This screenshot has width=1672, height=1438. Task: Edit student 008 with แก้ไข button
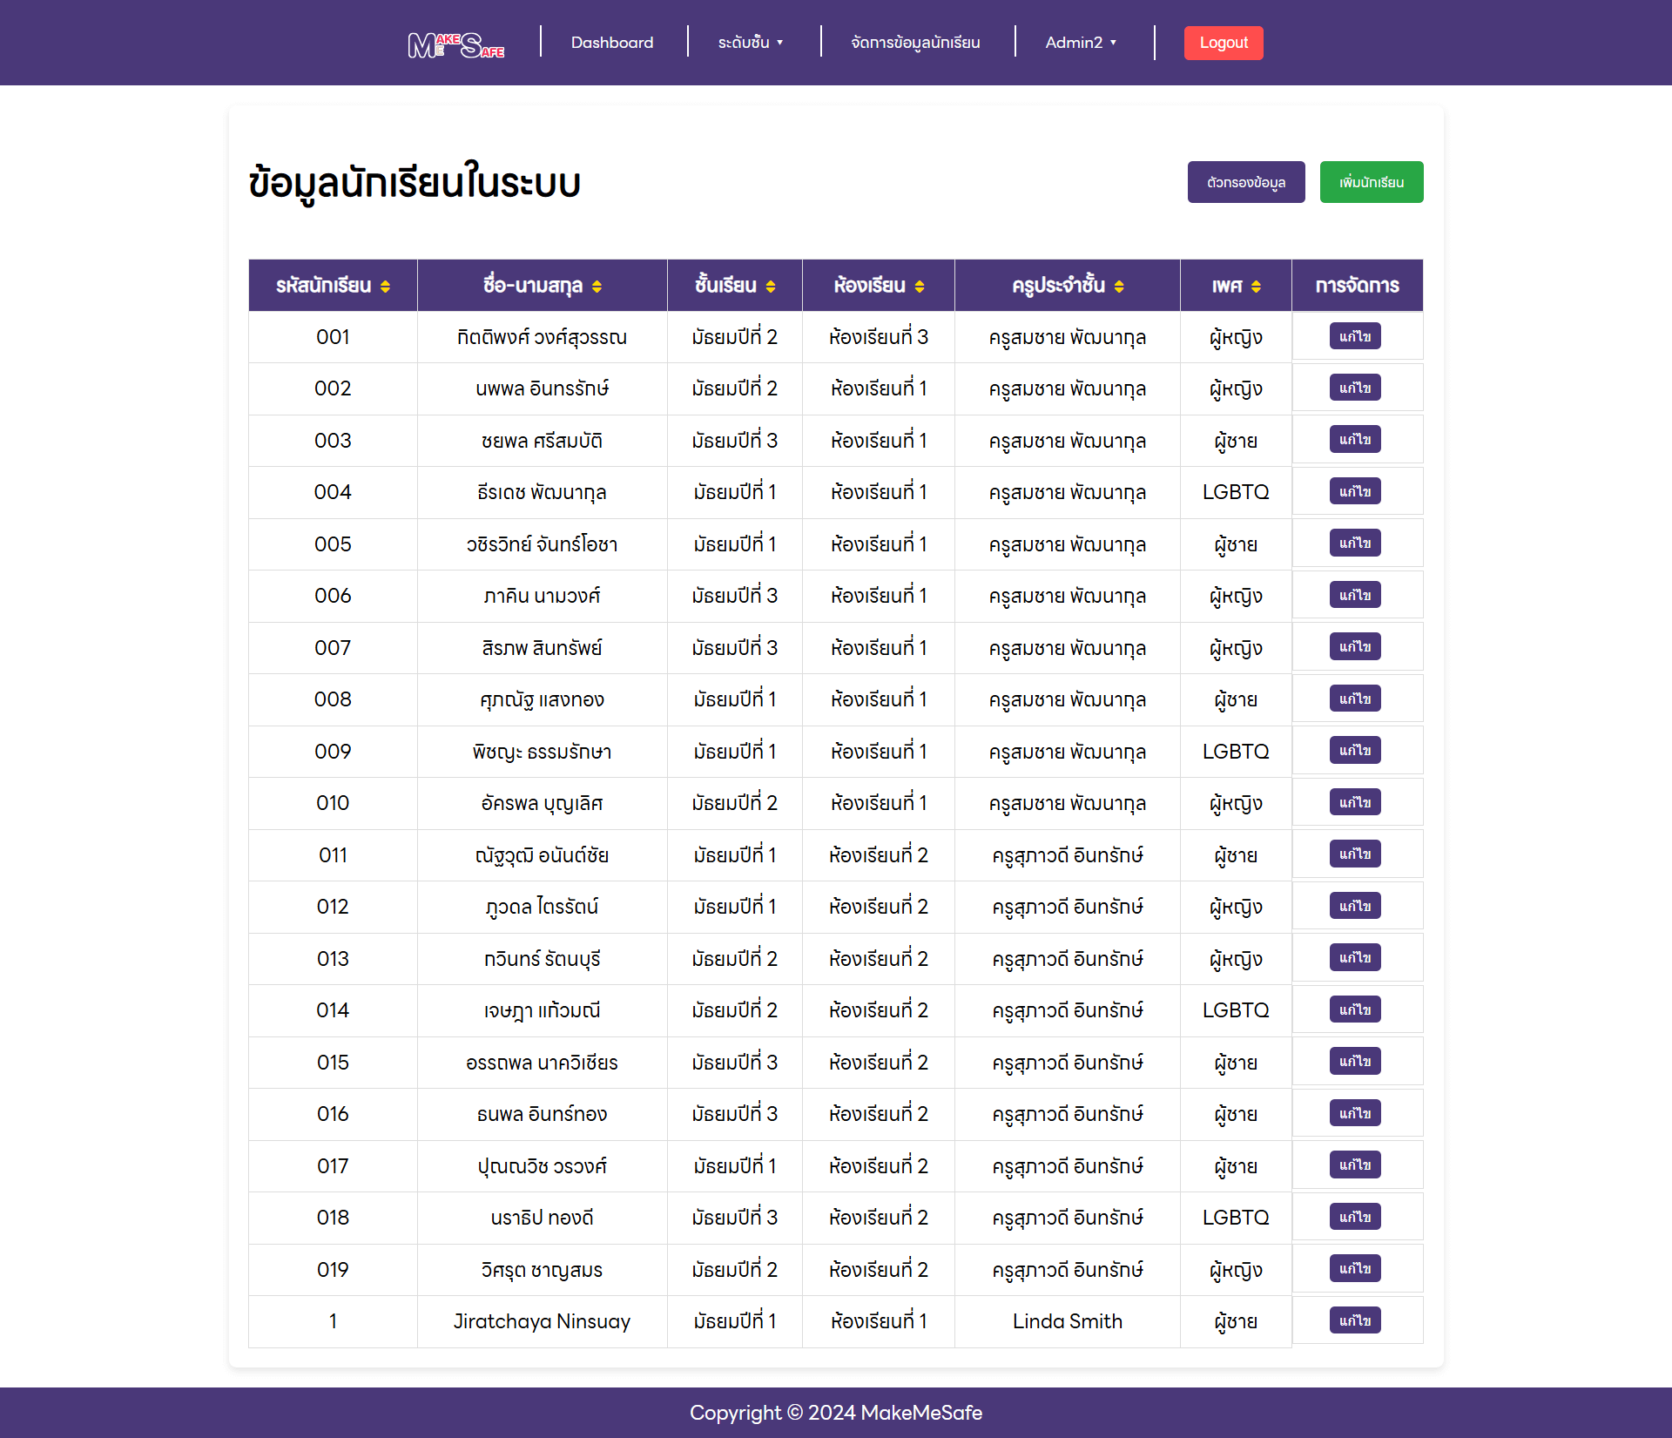pyautogui.click(x=1355, y=699)
